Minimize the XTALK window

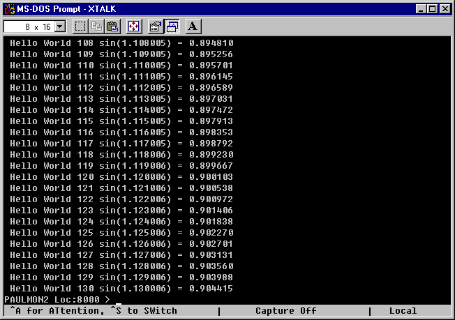[421, 8]
